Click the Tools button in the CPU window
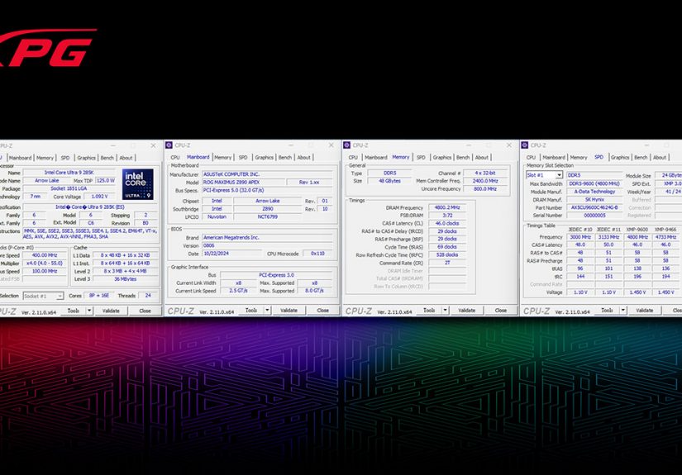The width and height of the screenshot is (682, 475). pos(73,311)
